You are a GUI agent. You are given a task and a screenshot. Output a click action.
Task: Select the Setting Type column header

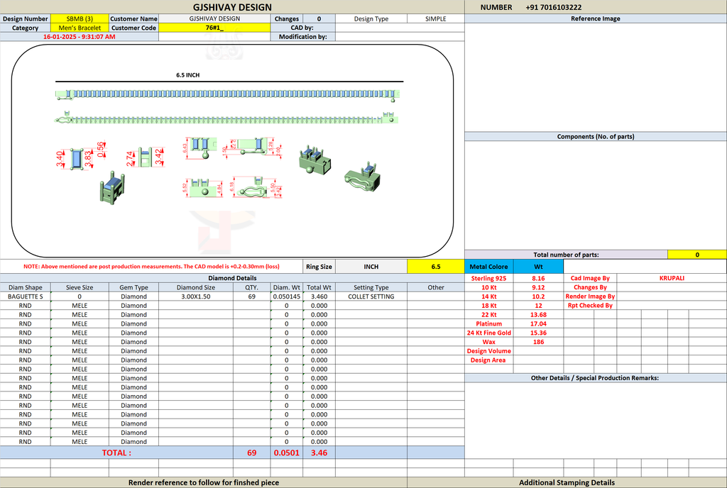[x=371, y=287]
